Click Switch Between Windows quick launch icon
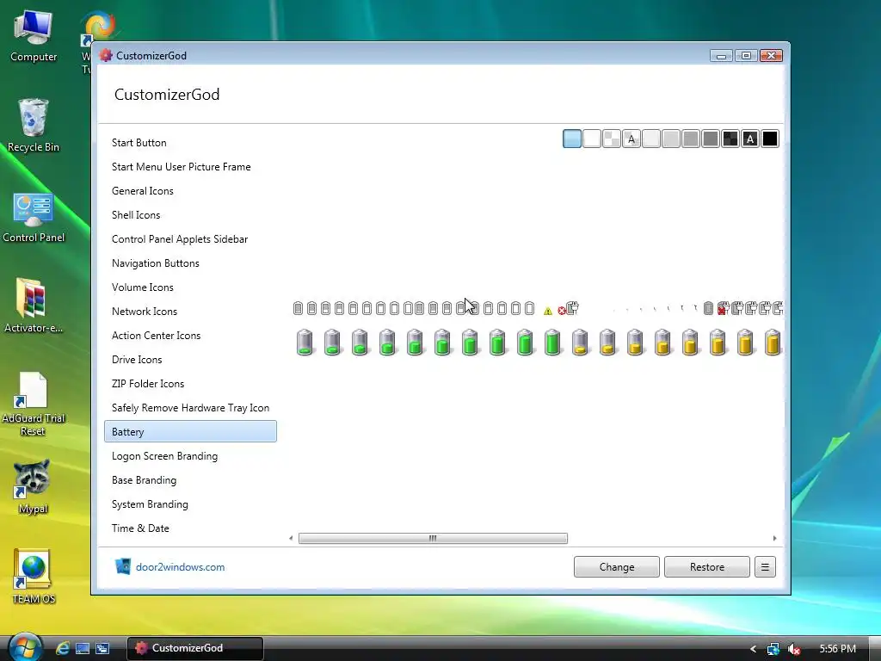 102,648
